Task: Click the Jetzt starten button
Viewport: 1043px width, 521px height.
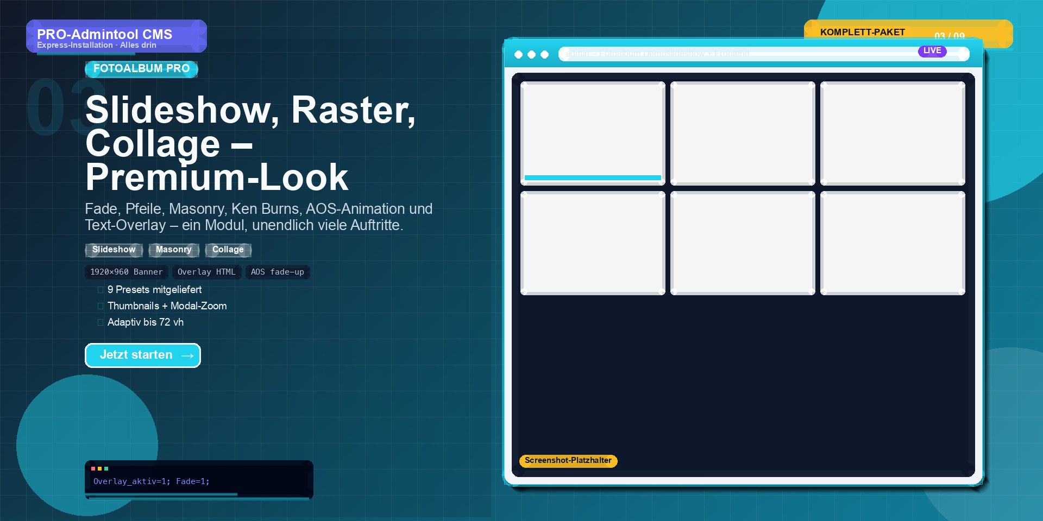Action: (143, 355)
